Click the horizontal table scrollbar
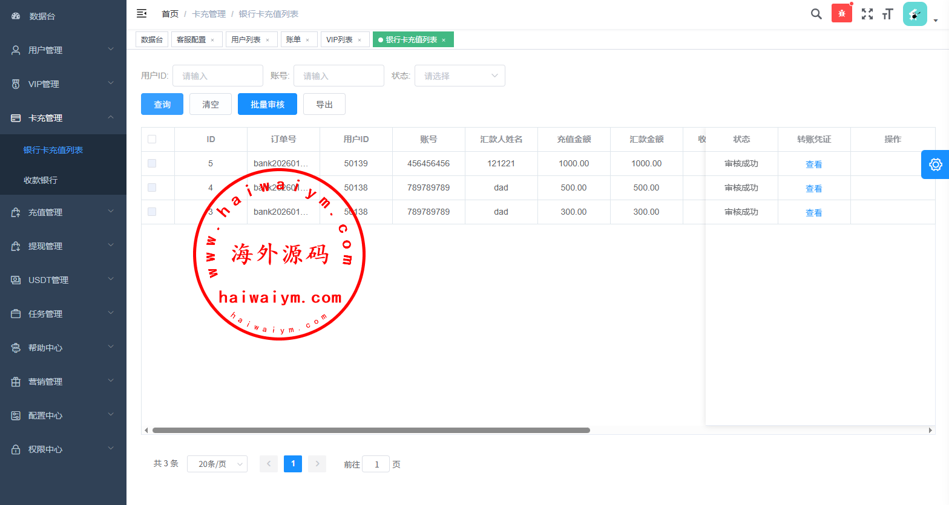Image resolution: width=949 pixels, height=505 pixels. (x=370, y=430)
